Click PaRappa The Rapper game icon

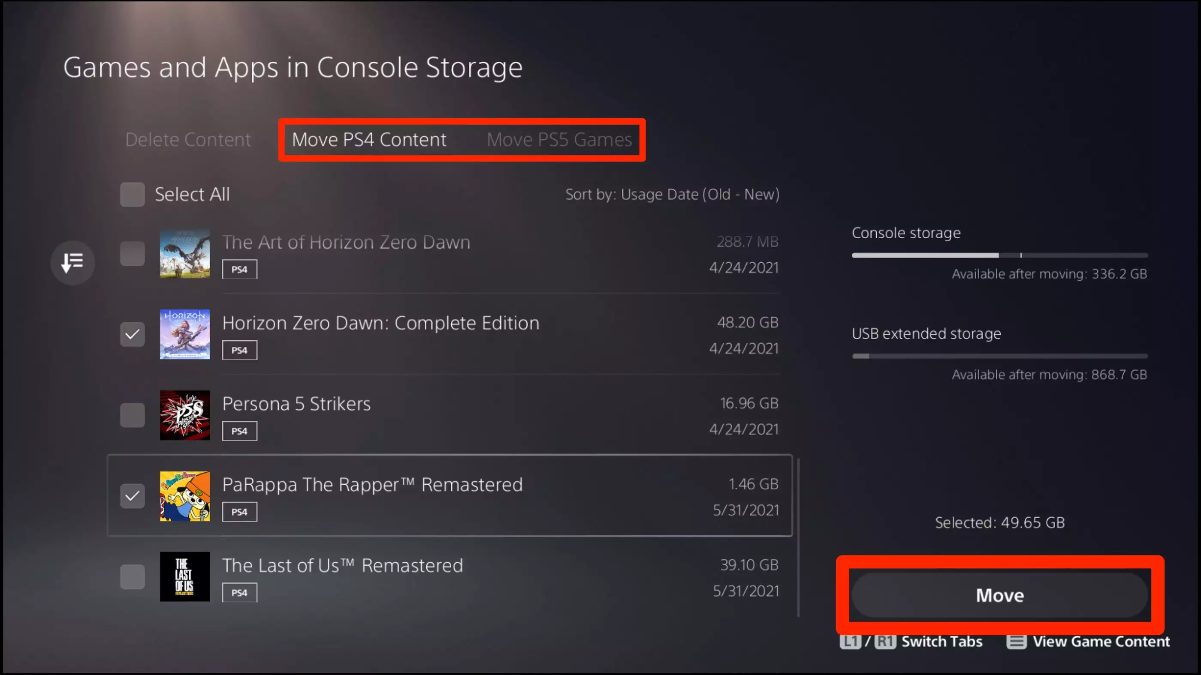184,496
